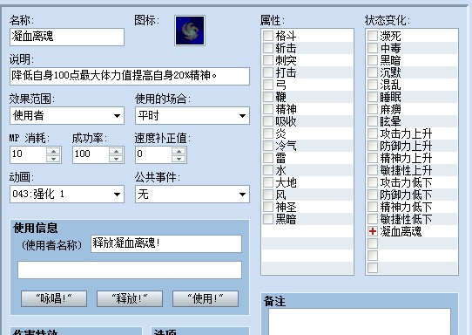Open the 使用的场合 dropdown
The image size is (472, 335).
pos(192,115)
